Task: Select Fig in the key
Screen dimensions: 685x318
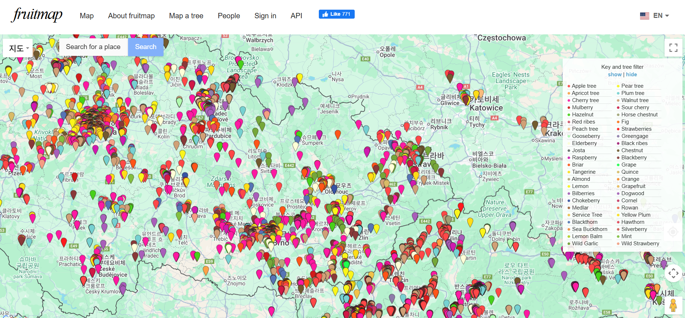Action: (625, 122)
